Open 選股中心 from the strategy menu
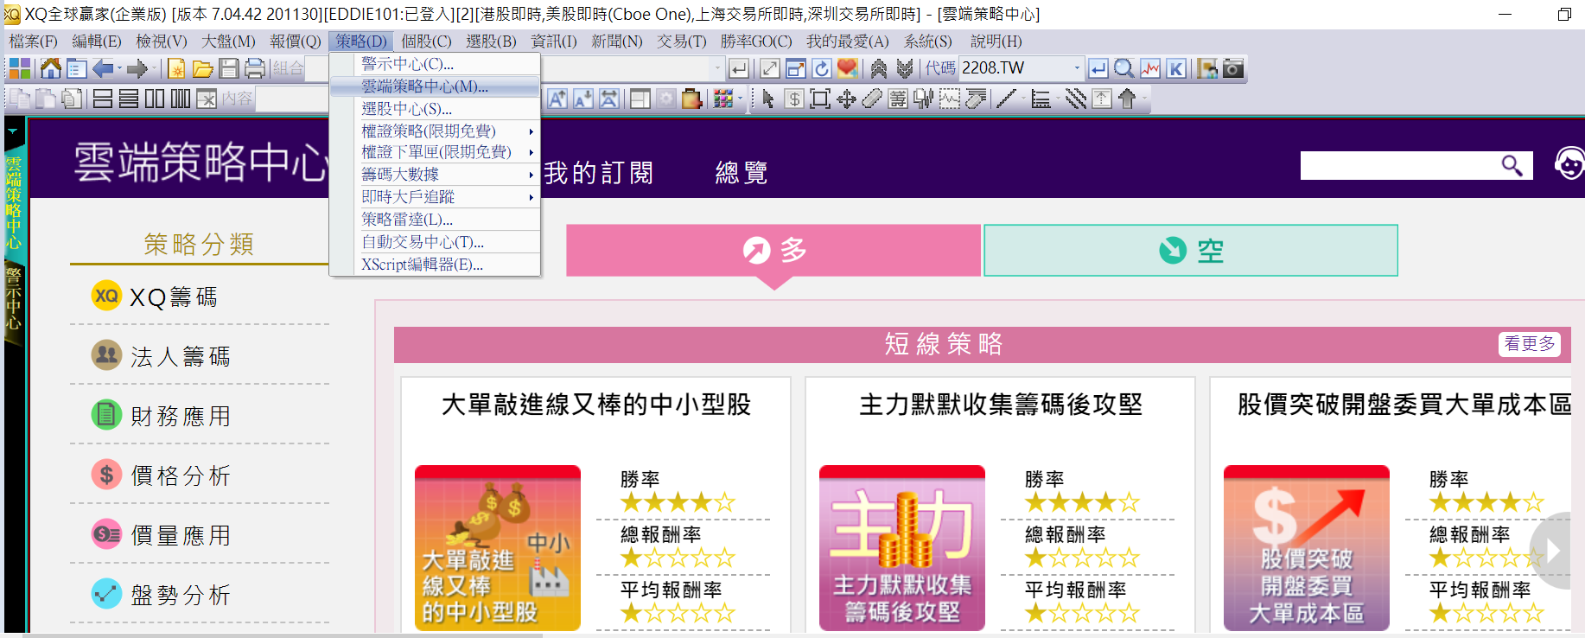Screen dimensions: 1585x638 pos(406,109)
